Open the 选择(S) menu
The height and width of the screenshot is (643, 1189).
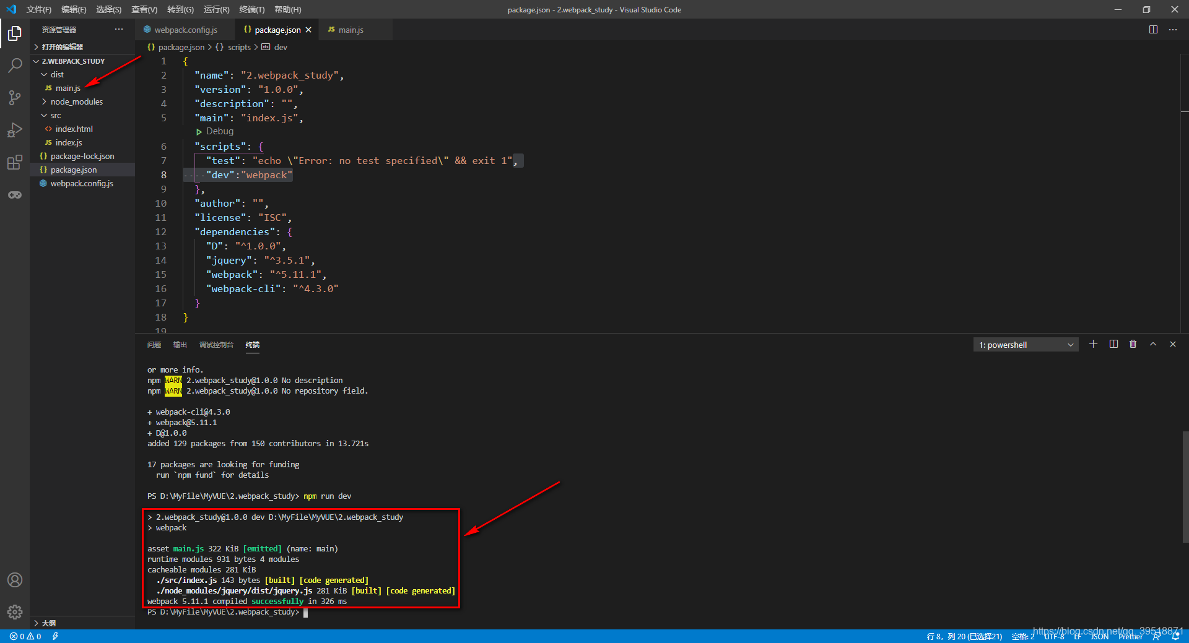click(109, 9)
